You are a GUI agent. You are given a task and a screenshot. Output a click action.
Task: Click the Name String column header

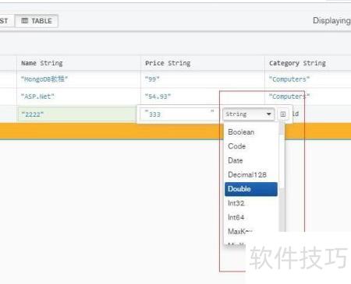pos(79,63)
